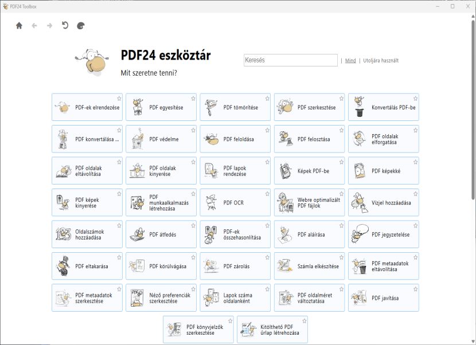This screenshot has width=476, height=345.
Task: Open Oldalszámok hozzáadása tool
Action: pos(87,234)
